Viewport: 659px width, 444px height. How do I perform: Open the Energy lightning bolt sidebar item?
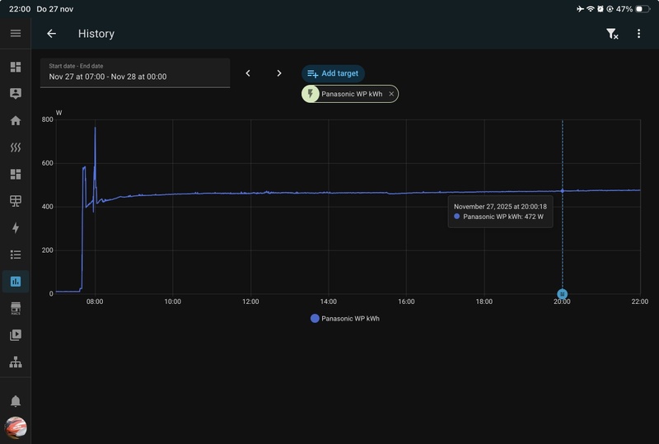click(15, 228)
